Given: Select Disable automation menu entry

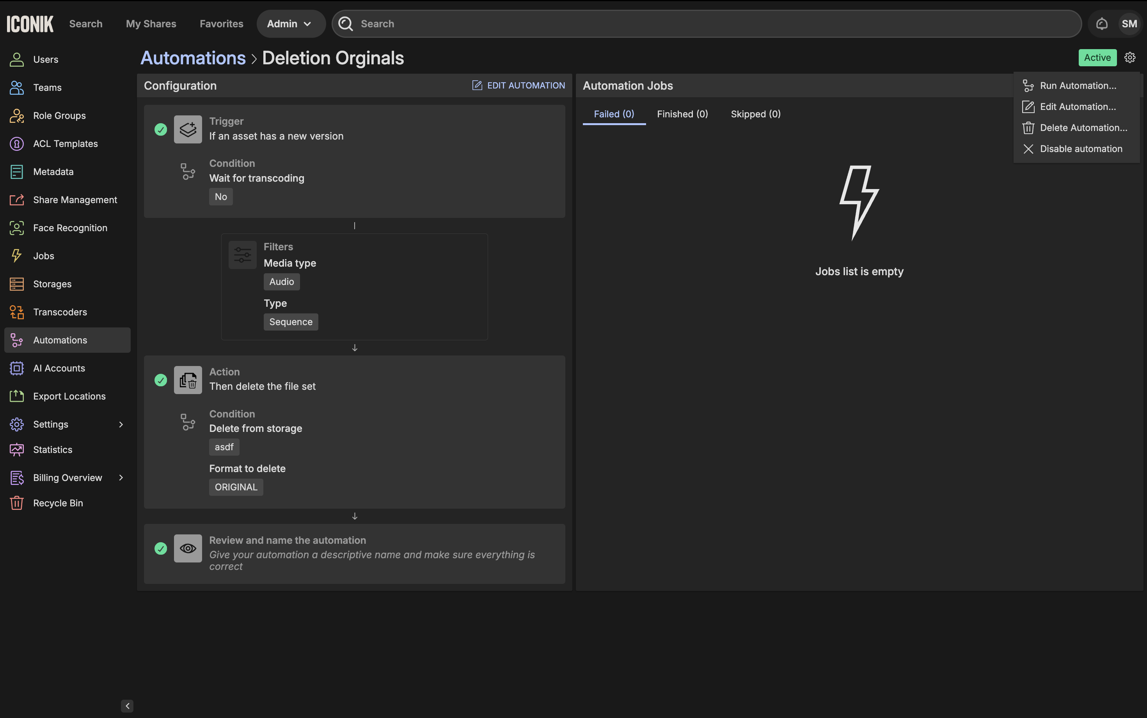Looking at the screenshot, I should [x=1080, y=149].
